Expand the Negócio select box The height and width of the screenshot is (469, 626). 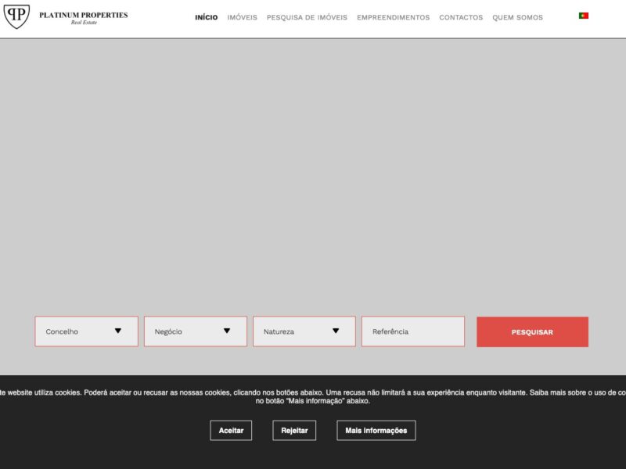196,331
